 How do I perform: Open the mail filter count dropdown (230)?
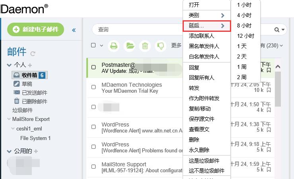272,46
